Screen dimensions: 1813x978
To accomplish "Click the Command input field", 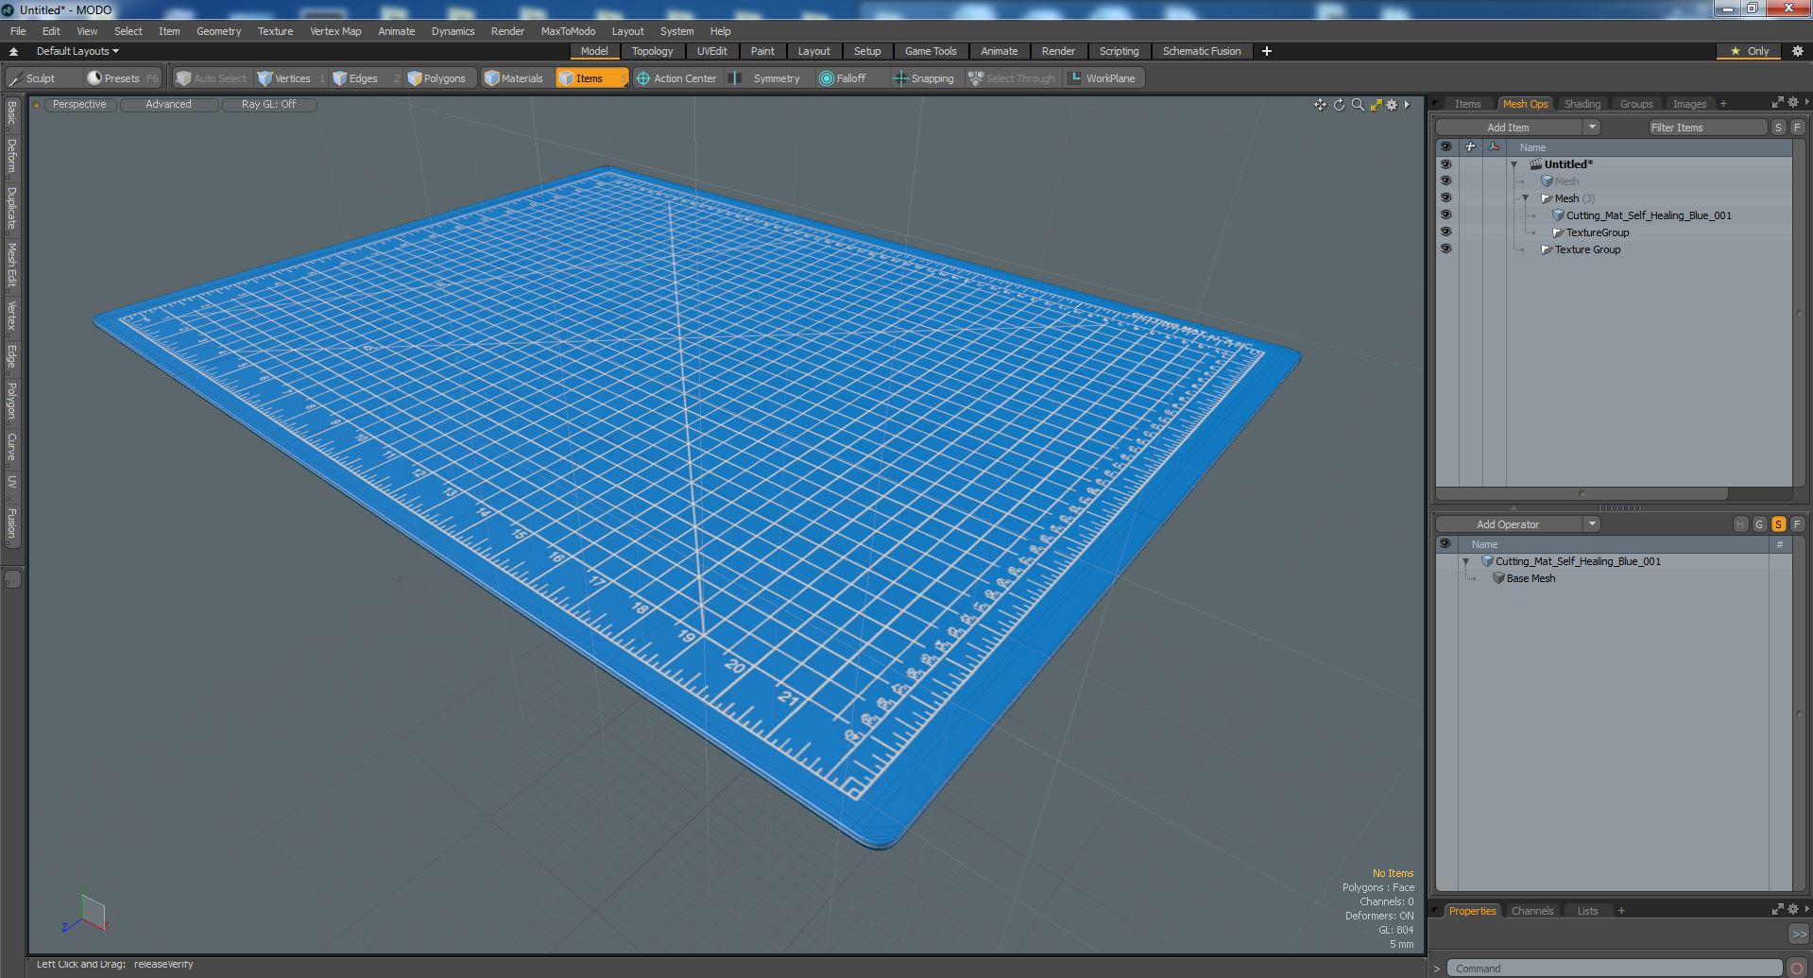I will coord(1616,969).
